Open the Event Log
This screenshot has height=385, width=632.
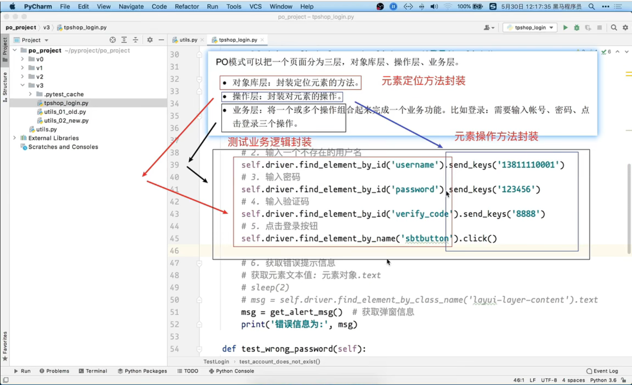tap(602, 371)
